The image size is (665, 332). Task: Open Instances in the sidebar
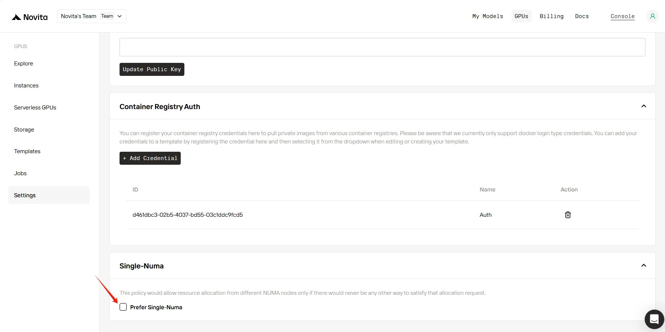coord(26,86)
